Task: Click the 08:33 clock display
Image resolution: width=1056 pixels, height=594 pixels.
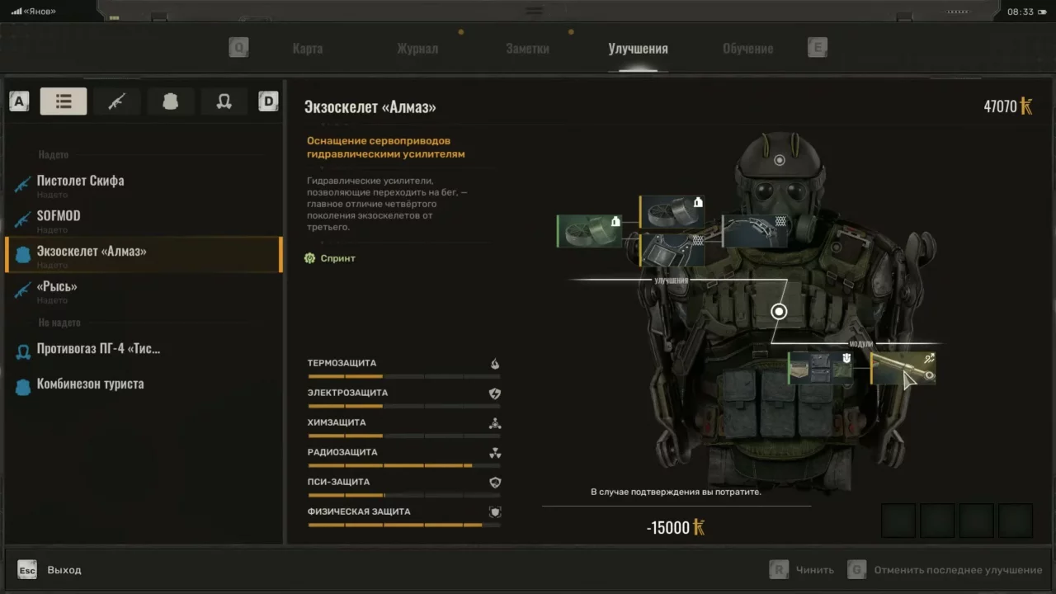Action: pyautogui.click(x=1021, y=12)
